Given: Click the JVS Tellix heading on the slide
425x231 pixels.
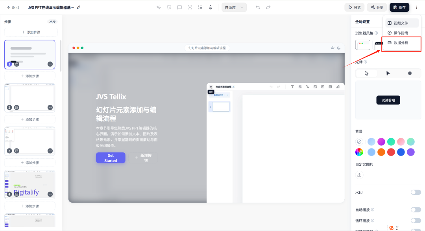Looking at the screenshot, I should point(111,97).
